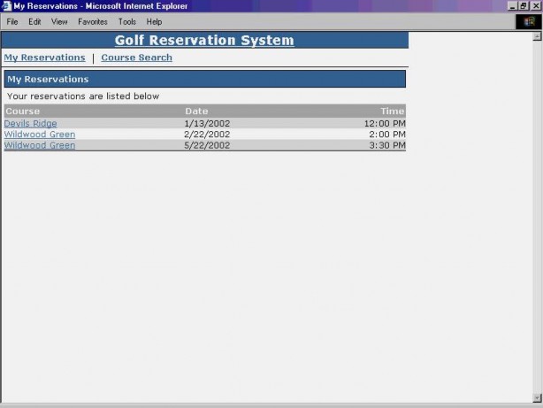This screenshot has height=408, width=543.
Task: Open the Favorites menu
Action: click(93, 22)
